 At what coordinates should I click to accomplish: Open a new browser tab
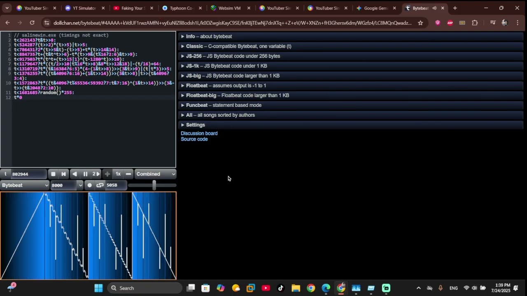pos(455,8)
